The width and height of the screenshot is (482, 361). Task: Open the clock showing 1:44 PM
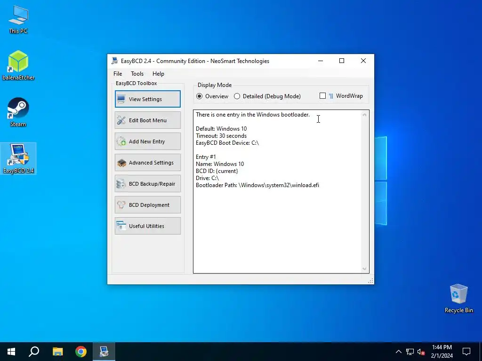pyautogui.click(x=442, y=352)
